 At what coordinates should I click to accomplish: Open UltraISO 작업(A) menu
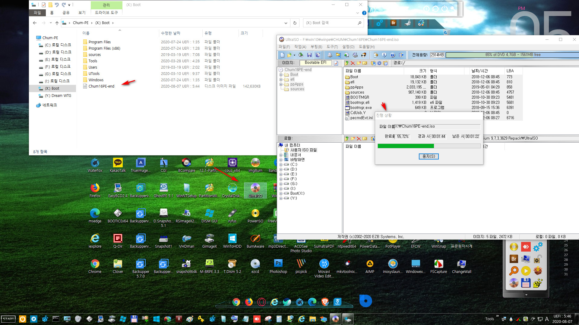(300, 47)
